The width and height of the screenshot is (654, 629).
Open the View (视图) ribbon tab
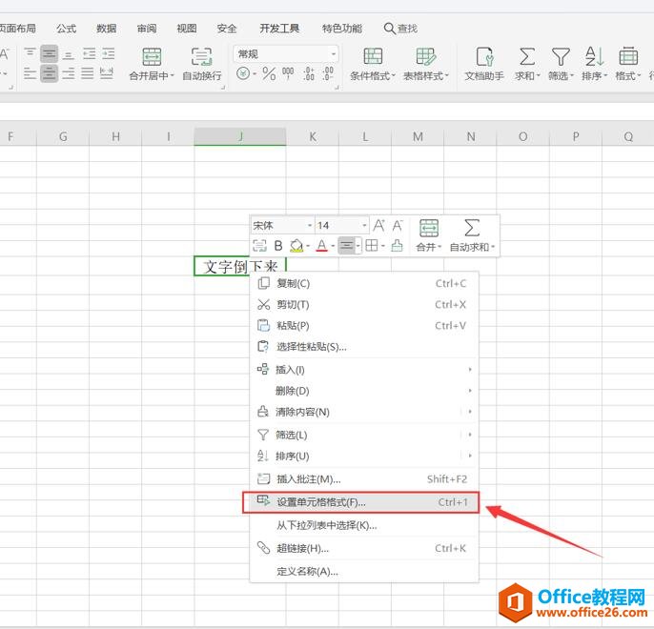click(187, 29)
